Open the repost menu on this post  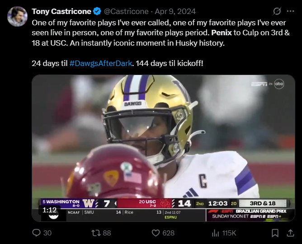point(95,233)
